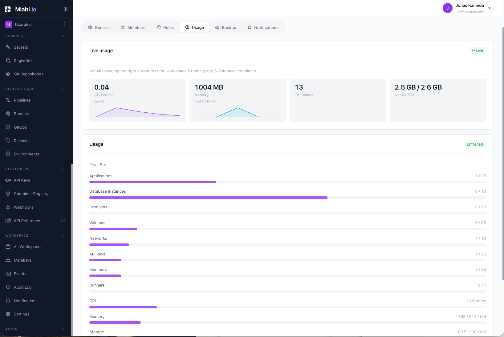The image size is (504, 337).
Task: Click the Releases tag icon
Action: pos(8,141)
